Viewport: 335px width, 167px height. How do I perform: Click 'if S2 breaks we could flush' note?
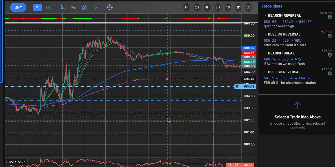(x=284, y=64)
